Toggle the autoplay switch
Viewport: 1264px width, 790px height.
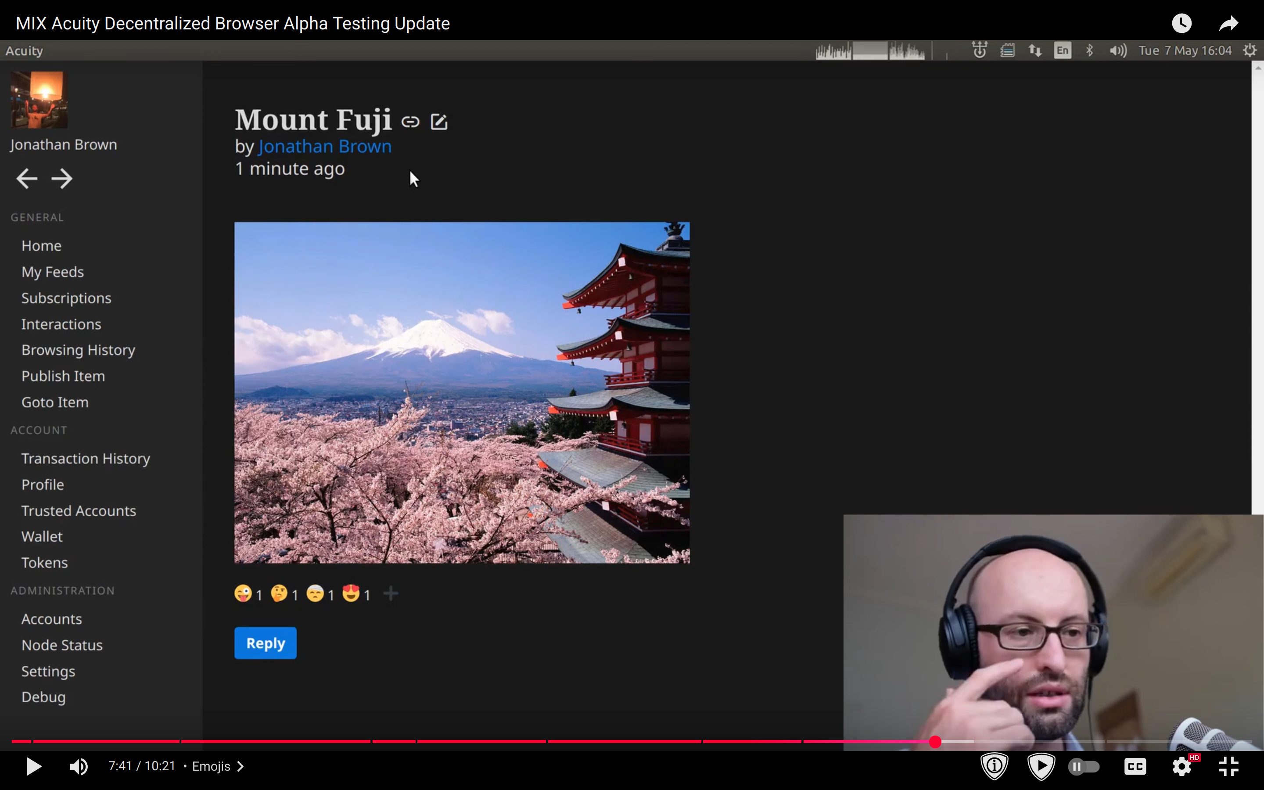point(1084,766)
